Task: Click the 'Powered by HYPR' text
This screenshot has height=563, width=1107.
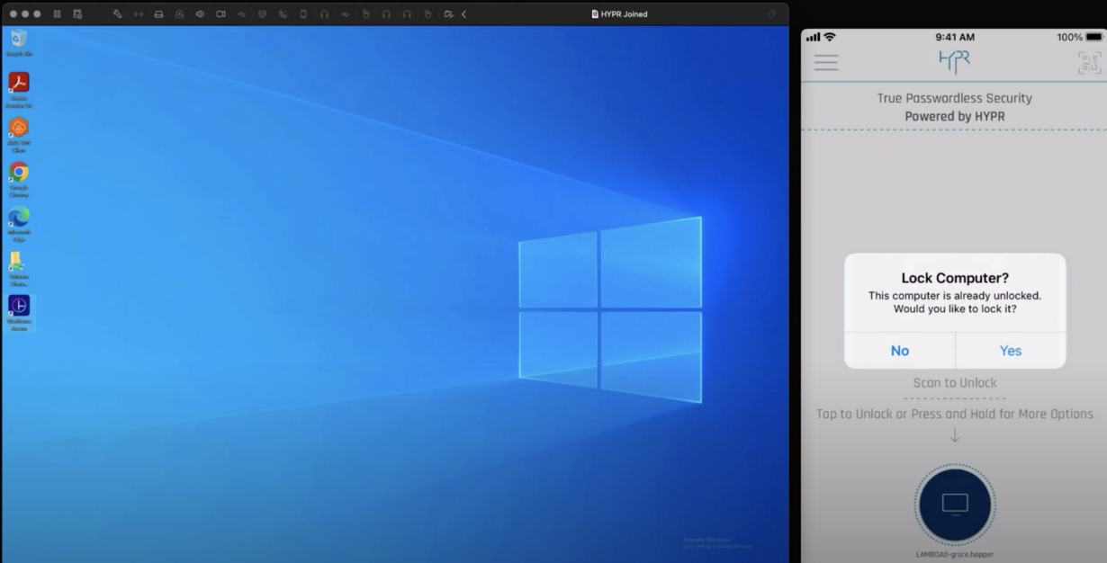Action: pyautogui.click(x=955, y=116)
